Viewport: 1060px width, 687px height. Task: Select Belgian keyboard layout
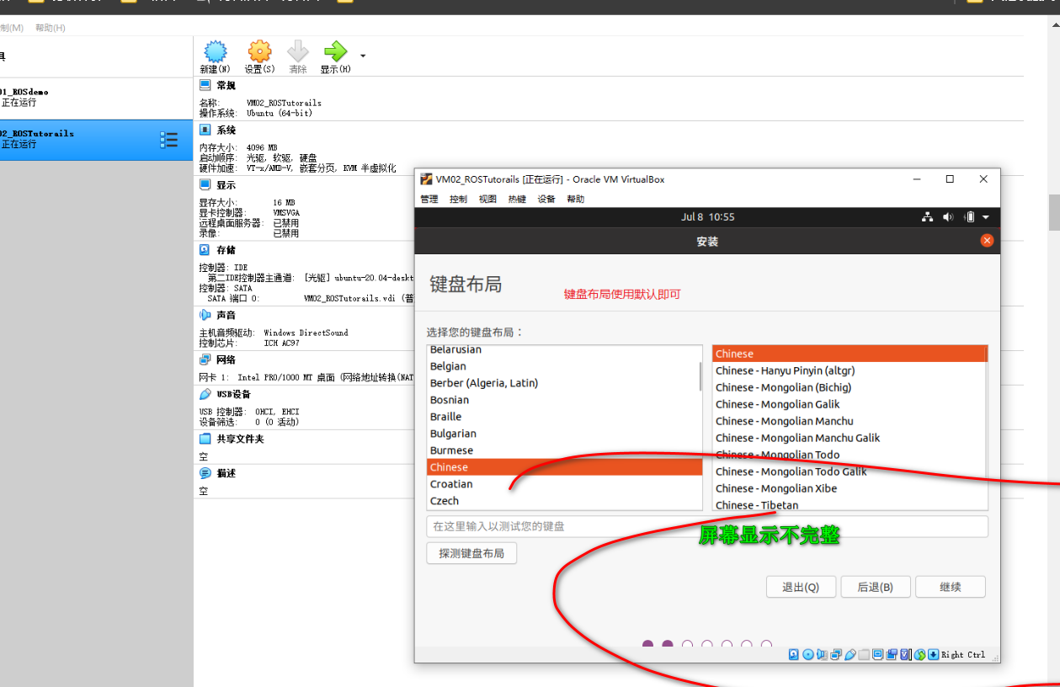[564, 366]
